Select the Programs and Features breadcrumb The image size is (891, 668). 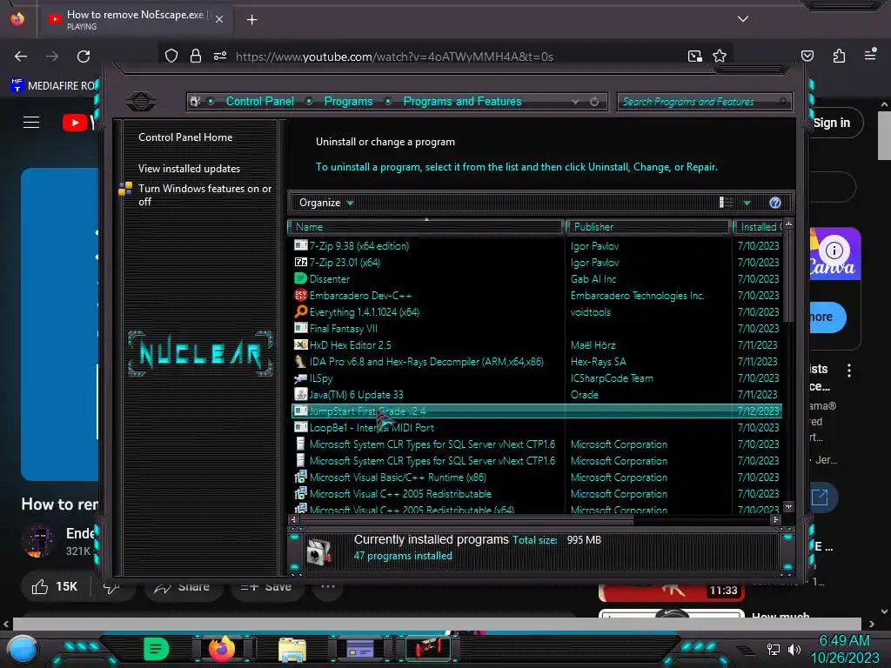pos(462,102)
